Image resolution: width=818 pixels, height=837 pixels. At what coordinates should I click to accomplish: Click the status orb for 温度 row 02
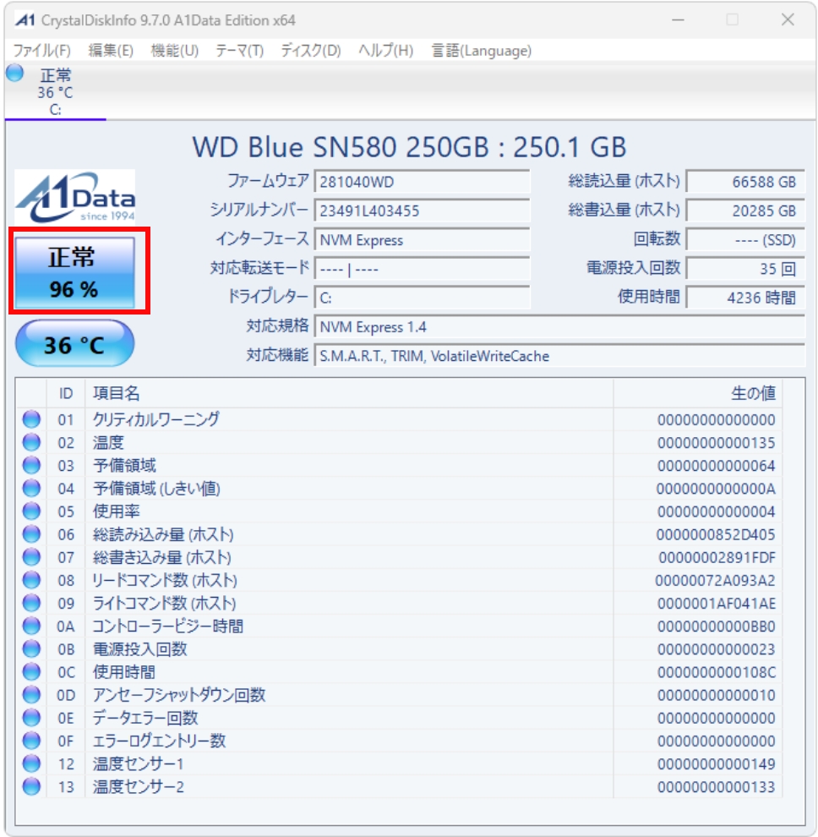pyautogui.click(x=31, y=442)
